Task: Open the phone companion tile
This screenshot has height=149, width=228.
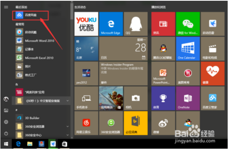Action: pos(86,98)
